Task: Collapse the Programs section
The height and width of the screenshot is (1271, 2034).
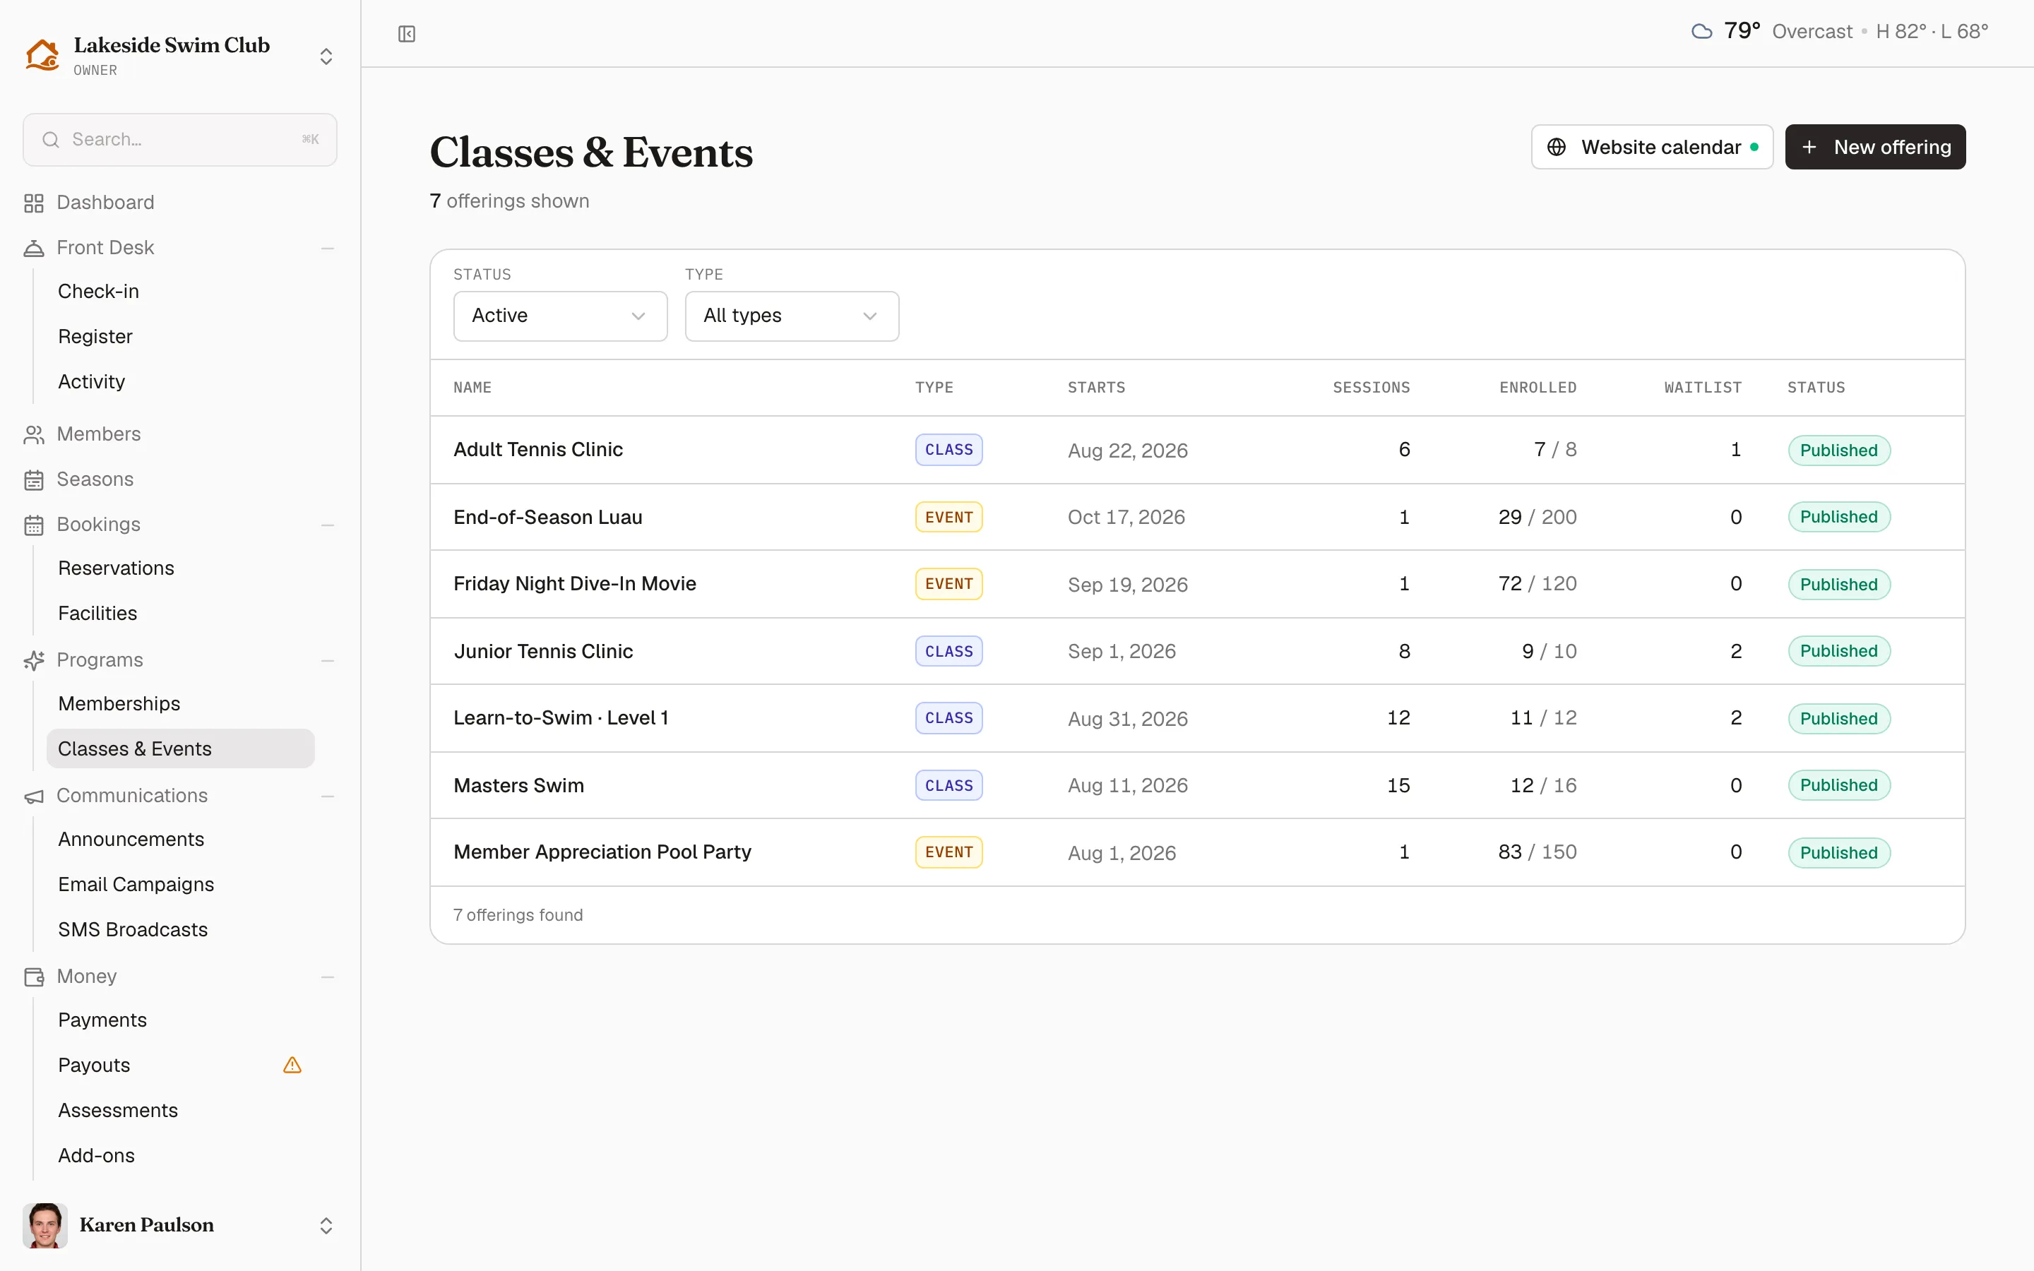Action: click(328, 661)
